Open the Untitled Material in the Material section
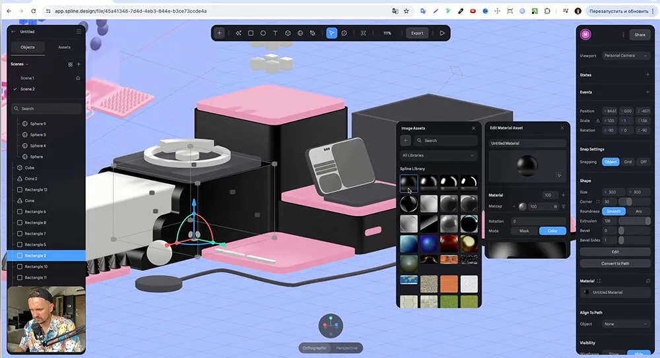660x358 pixels. pyautogui.click(x=615, y=292)
